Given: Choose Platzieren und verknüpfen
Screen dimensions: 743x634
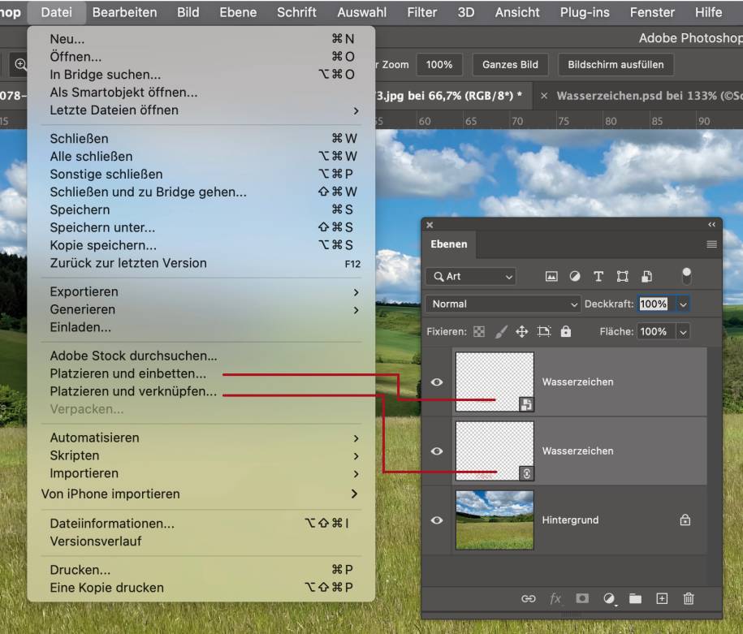Looking at the screenshot, I should [133, 391].
